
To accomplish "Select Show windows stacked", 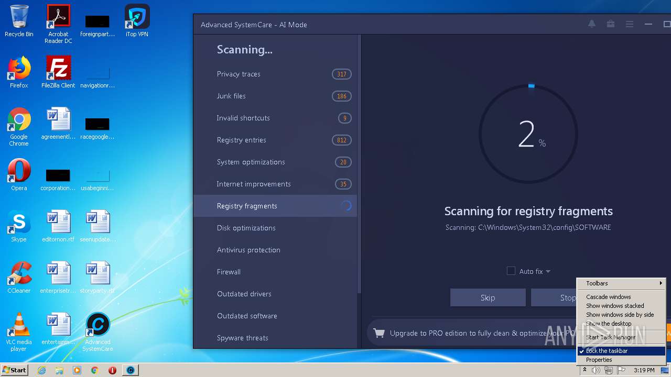I will (621, 306).
